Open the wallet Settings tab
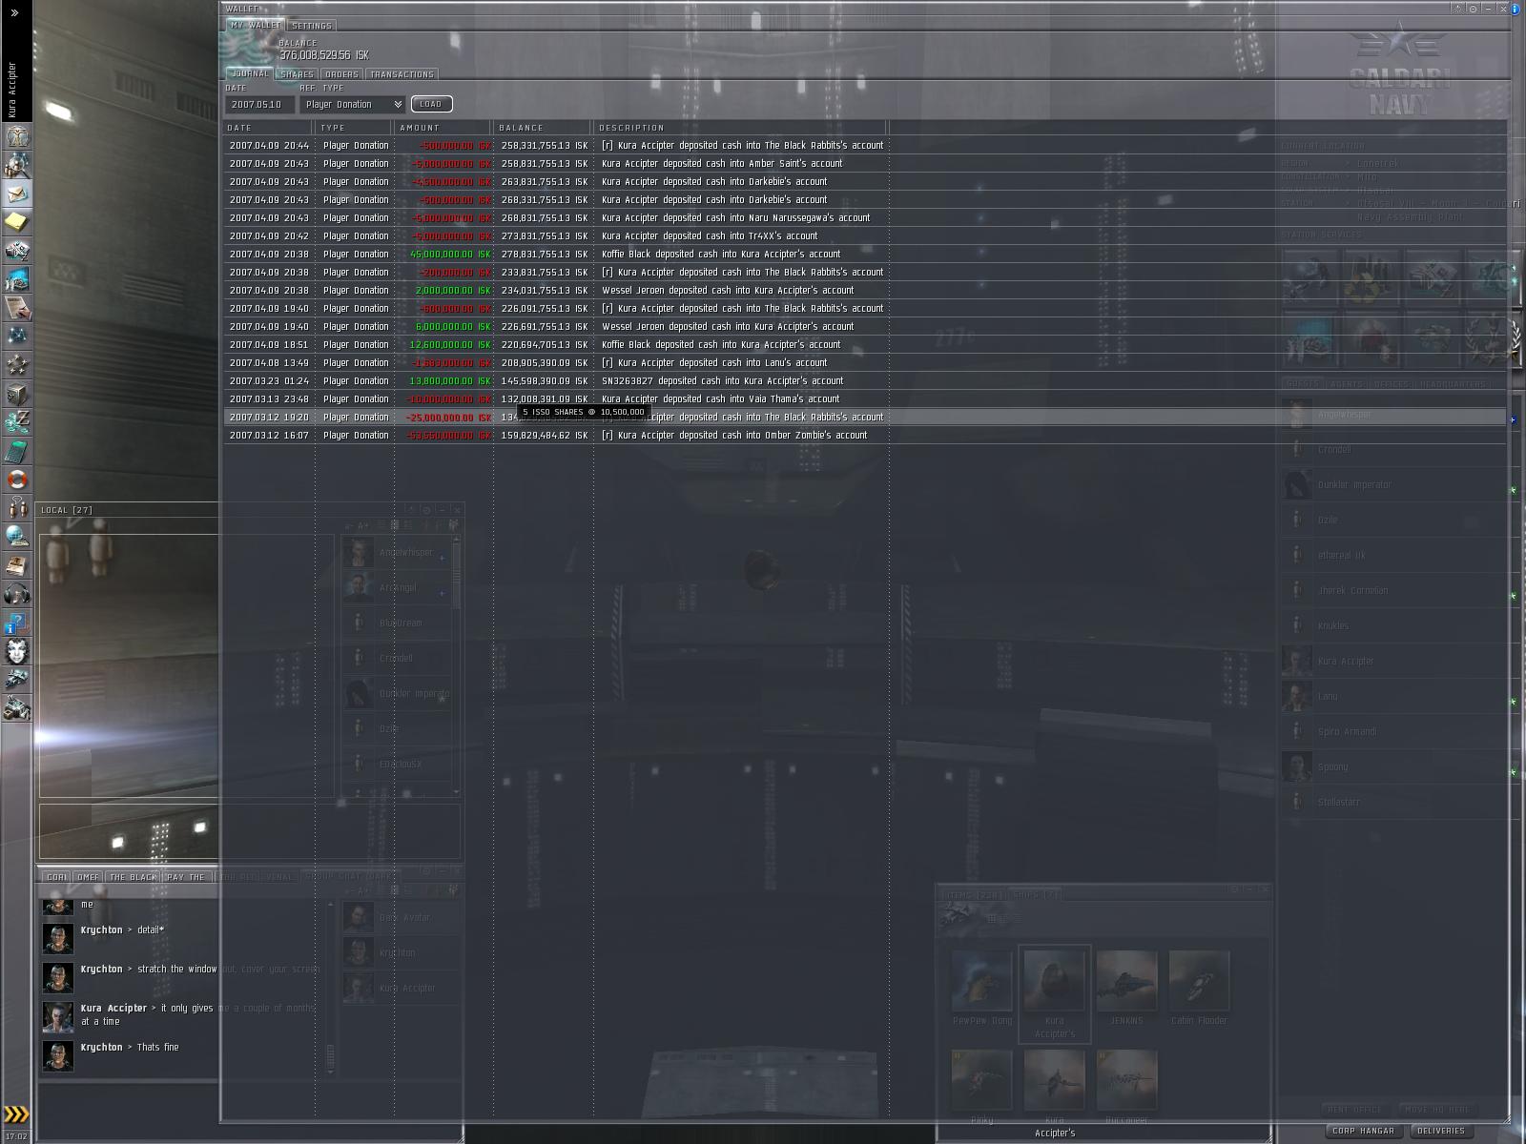1526x1144 pixels. tap(312, 26)
